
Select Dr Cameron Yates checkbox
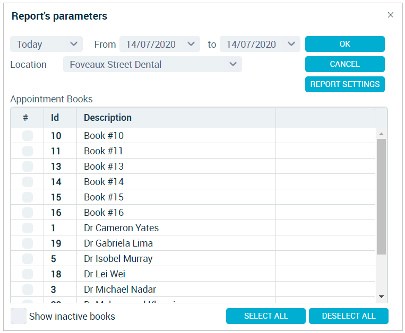click(x=28, y=228)
